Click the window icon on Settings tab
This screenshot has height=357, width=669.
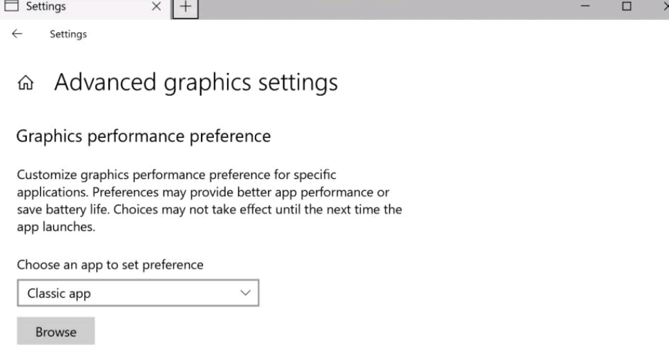(x=11, y=6)
